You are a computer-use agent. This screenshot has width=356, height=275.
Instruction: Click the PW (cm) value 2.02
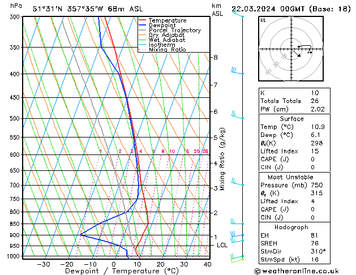pyautogui.click(x=318, y=109)
